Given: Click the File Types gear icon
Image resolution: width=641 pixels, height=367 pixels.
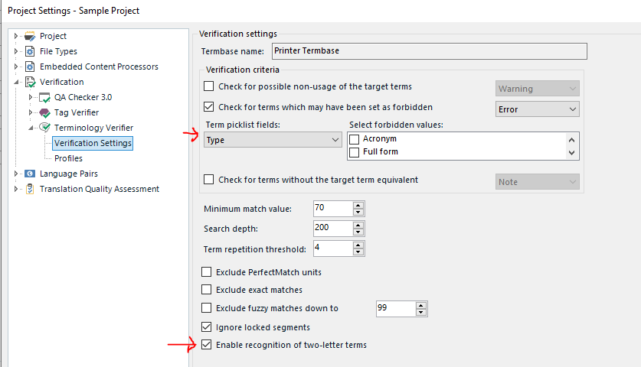Looking at the screenshot, I should (30, 51).
